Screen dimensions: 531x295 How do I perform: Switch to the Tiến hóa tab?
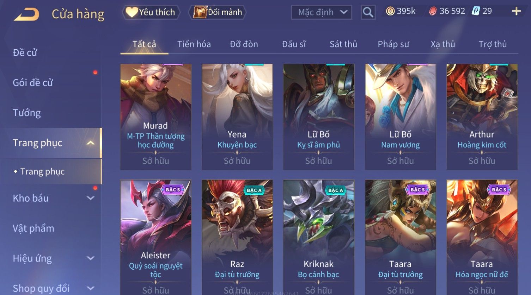pos(194,44)
